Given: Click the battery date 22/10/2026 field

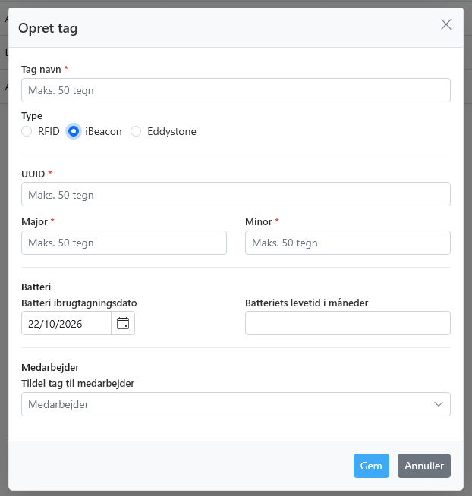Looking at the screenshot, I should [66, 323].
